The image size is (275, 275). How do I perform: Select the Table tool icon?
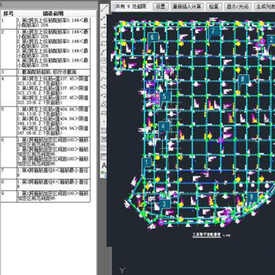pos(104,157)
